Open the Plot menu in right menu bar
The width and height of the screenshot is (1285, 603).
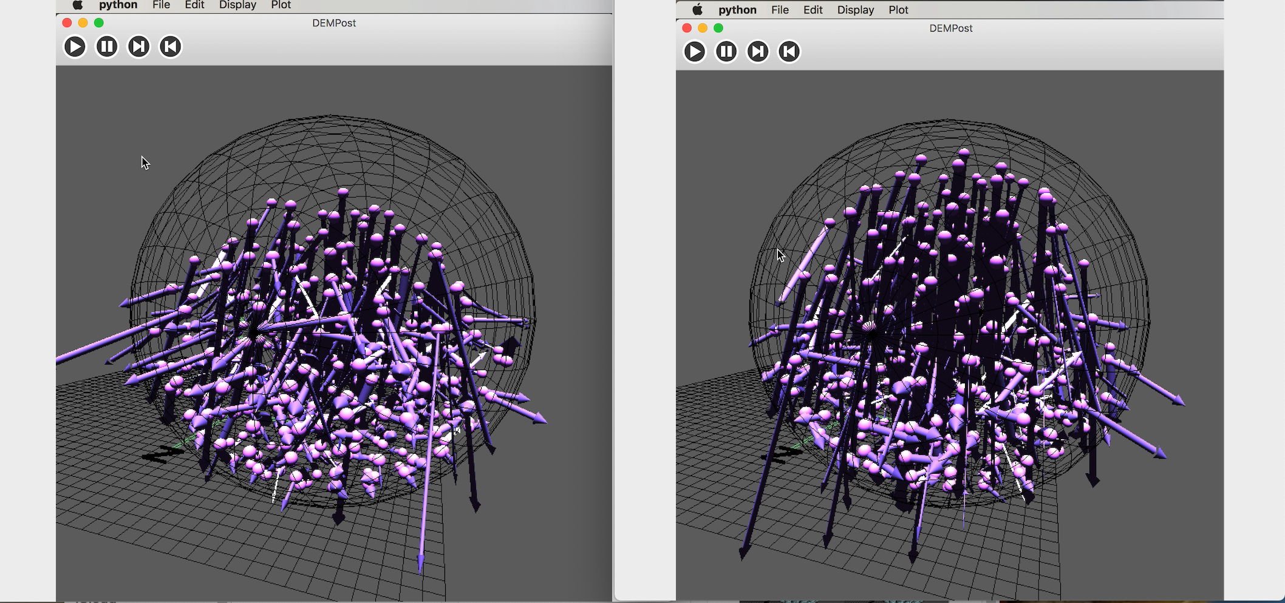click(x=898, y=10)
